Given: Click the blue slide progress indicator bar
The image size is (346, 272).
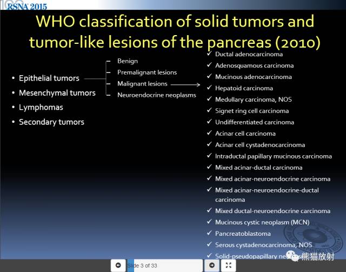Looking at the screenshot, I should [x=131, y=266].
